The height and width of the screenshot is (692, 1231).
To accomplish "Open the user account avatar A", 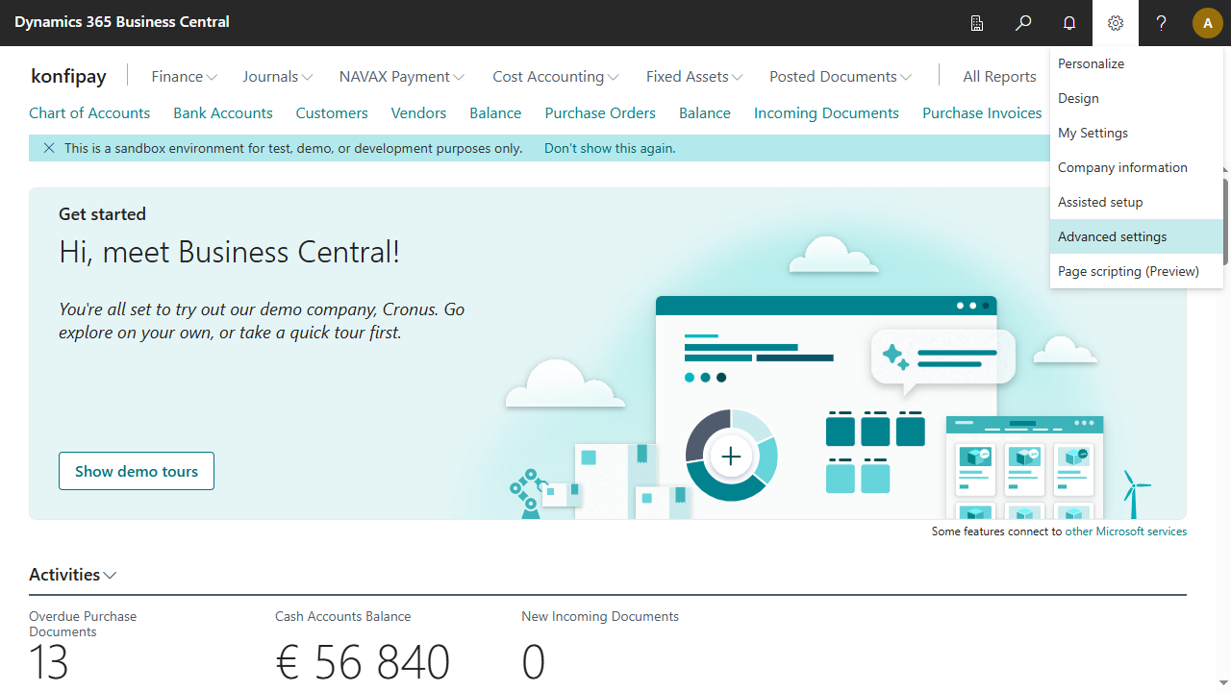I will pos(1208,23).
